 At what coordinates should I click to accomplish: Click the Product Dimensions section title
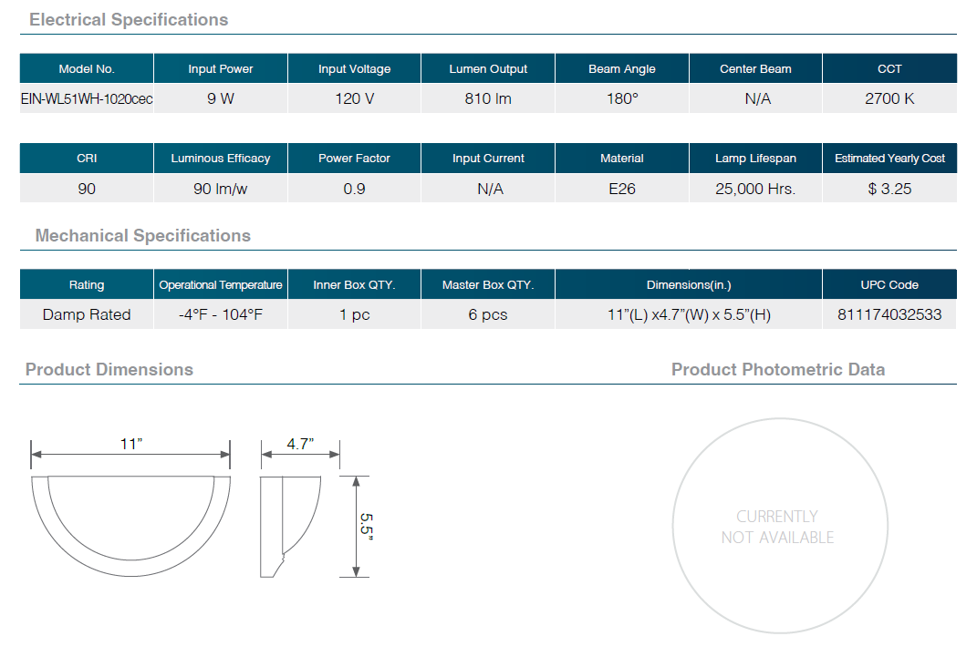(109, 369)
